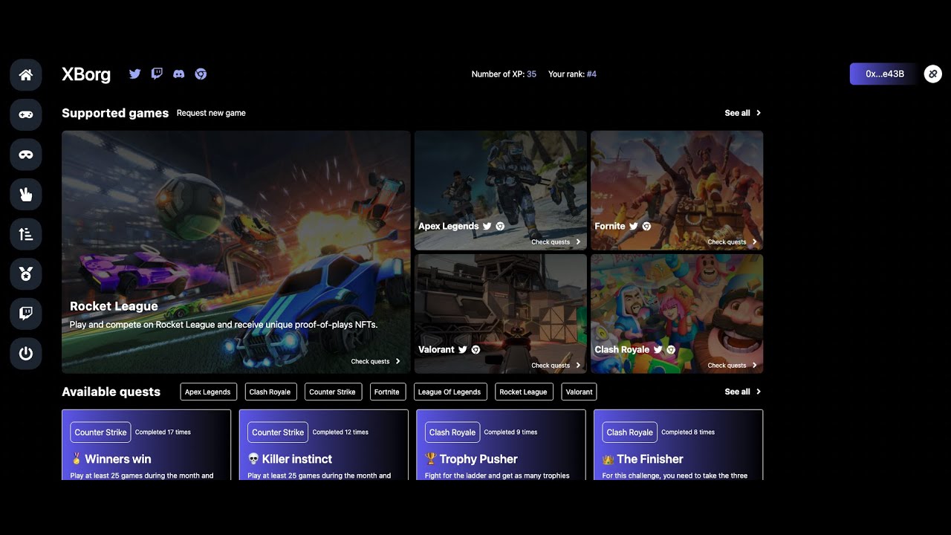
Task: Select the mask icon in sidebar
Action: pyautogui.click(x=26, y=155)
